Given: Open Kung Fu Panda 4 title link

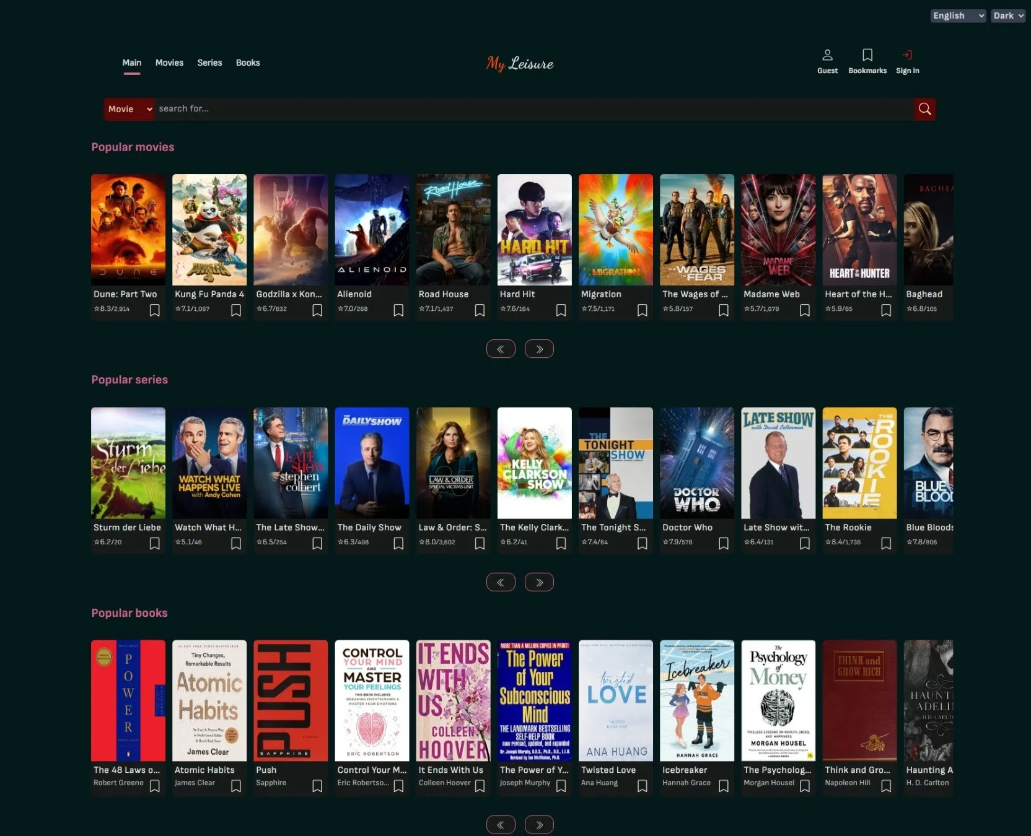Looking at the screenshot, I should (x=209, y=294).
